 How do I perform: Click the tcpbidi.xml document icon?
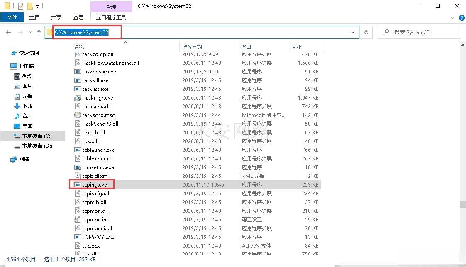77,176
